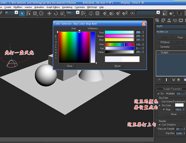Click the Reset button in Color Selector
This screenshot has height=143, width=186.
[x=117, y=66]
